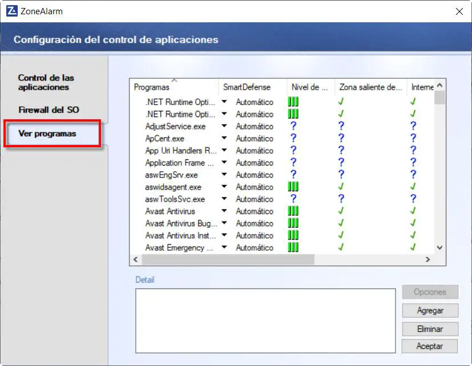Click Internet question mark for aswEngSrv.exe
The width and height of the screenshot is (472, 366).
tap(413, 174)
